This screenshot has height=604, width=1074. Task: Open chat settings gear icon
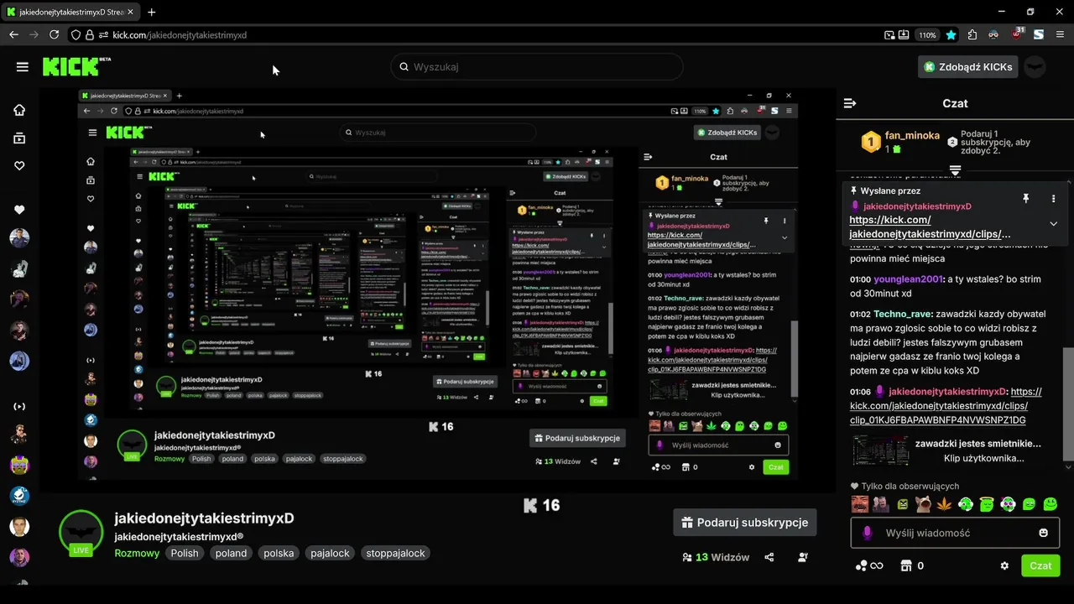tap(1005, 566)
